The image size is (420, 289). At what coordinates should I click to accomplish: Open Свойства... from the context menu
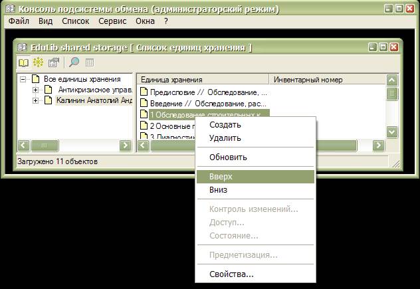[x=231, y=274]
